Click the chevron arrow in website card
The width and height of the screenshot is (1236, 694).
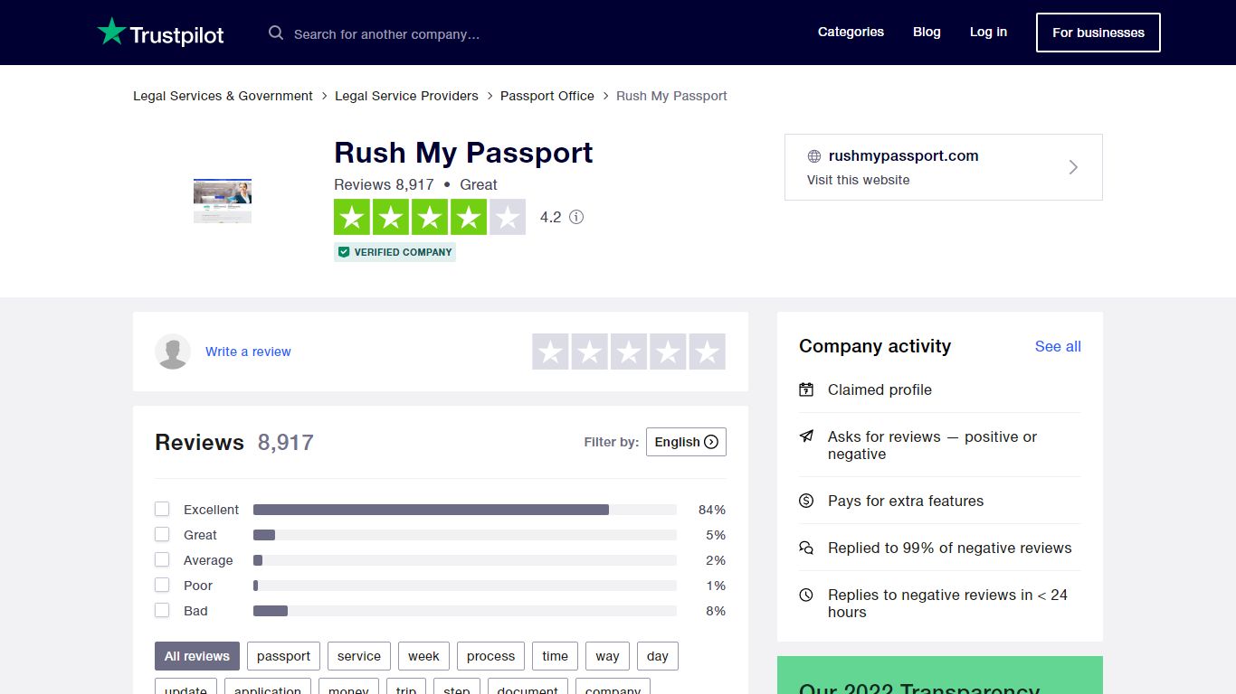pos(1073,167)
